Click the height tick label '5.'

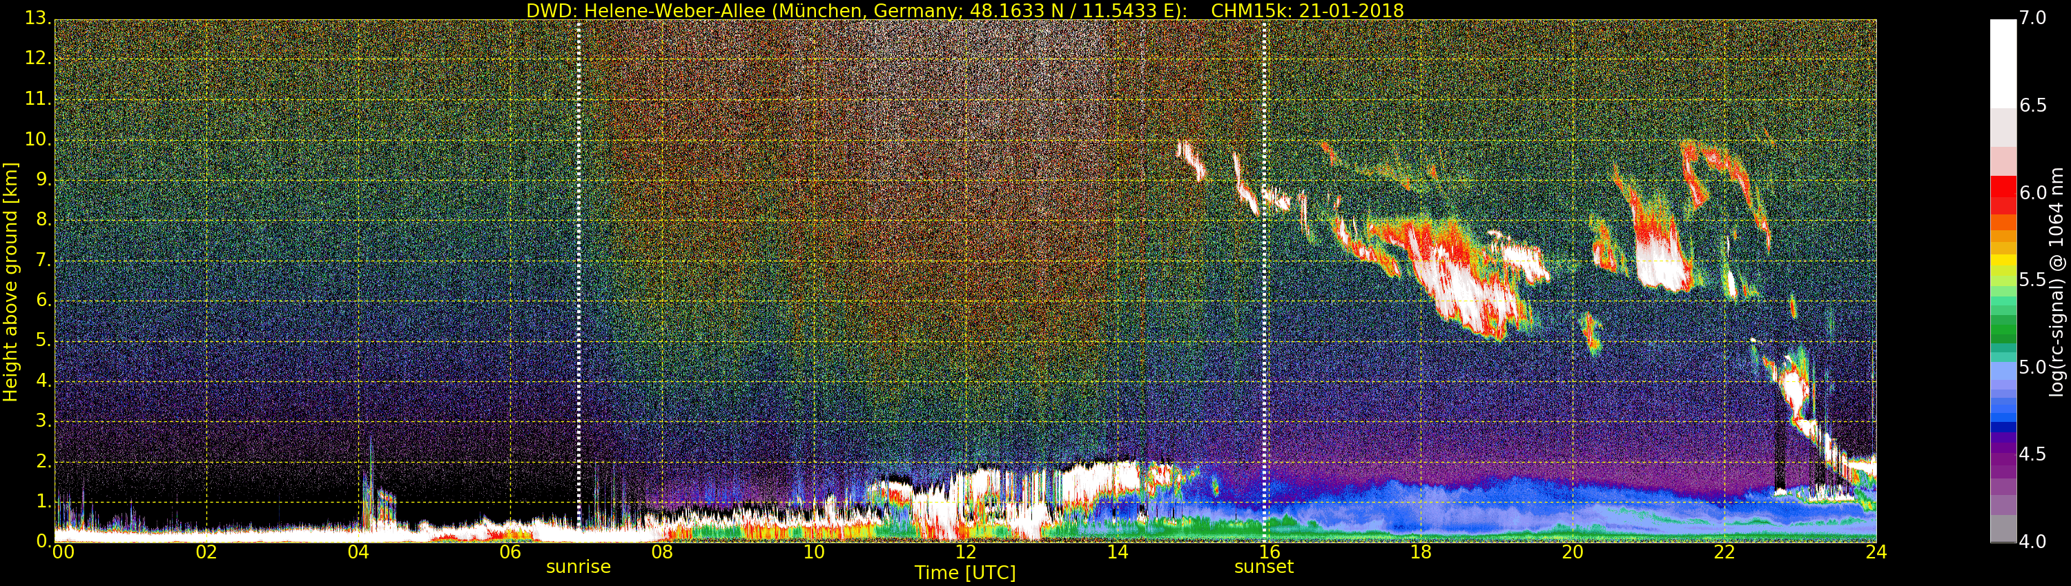[x=43, y=341]
